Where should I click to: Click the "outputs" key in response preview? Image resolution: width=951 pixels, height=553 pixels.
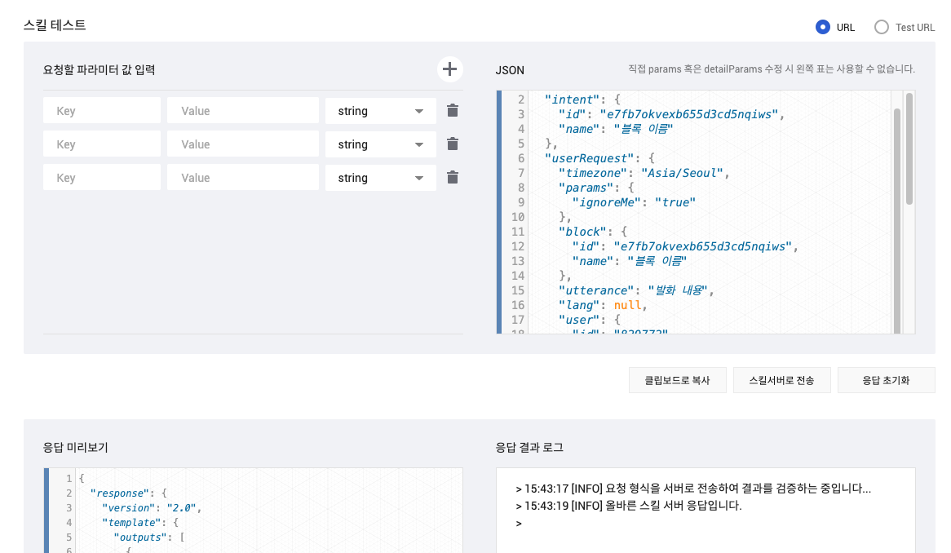pos(140,538)
